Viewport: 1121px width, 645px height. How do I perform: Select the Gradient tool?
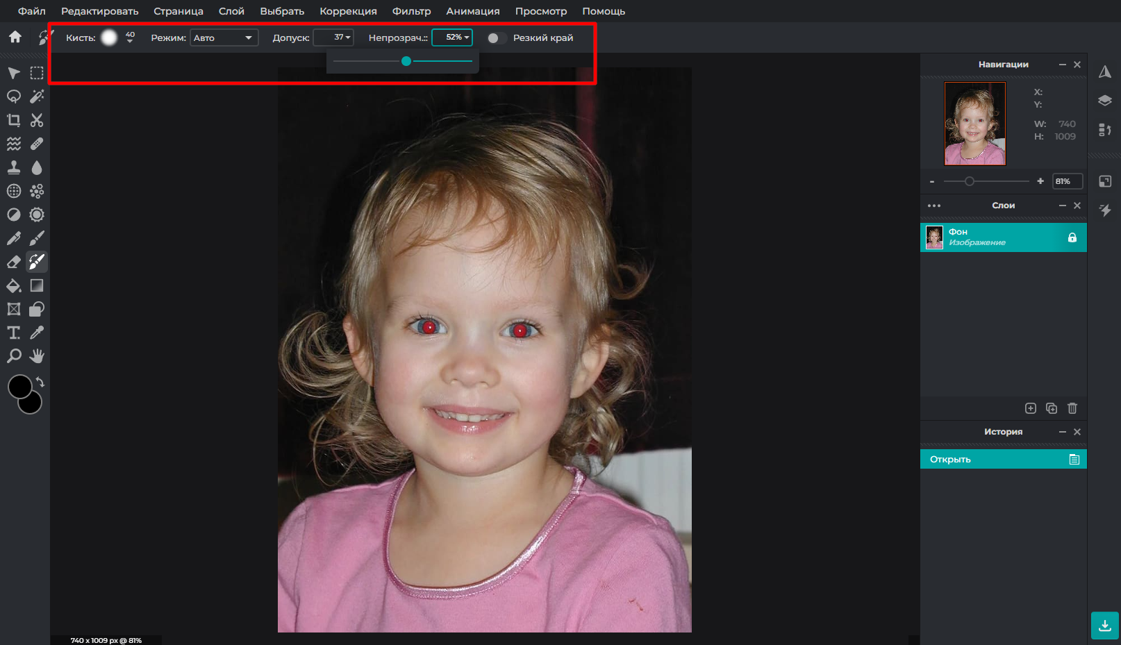37,285
